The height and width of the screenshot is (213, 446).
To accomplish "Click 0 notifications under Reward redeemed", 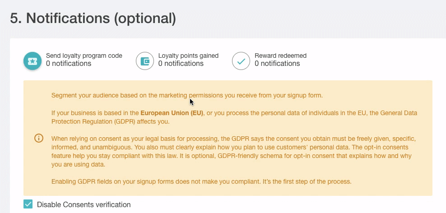I will point(277,64).
